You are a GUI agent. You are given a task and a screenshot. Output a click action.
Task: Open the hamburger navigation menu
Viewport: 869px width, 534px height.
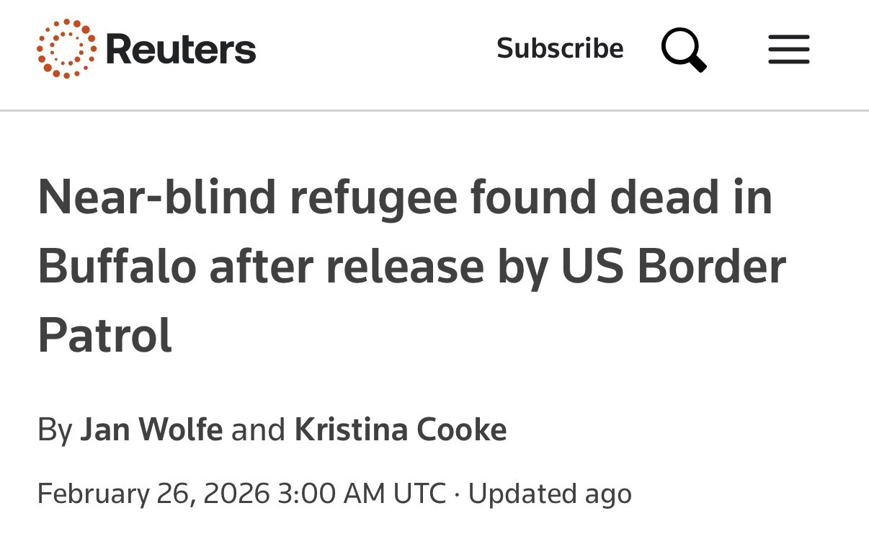(x=788, y=50)
